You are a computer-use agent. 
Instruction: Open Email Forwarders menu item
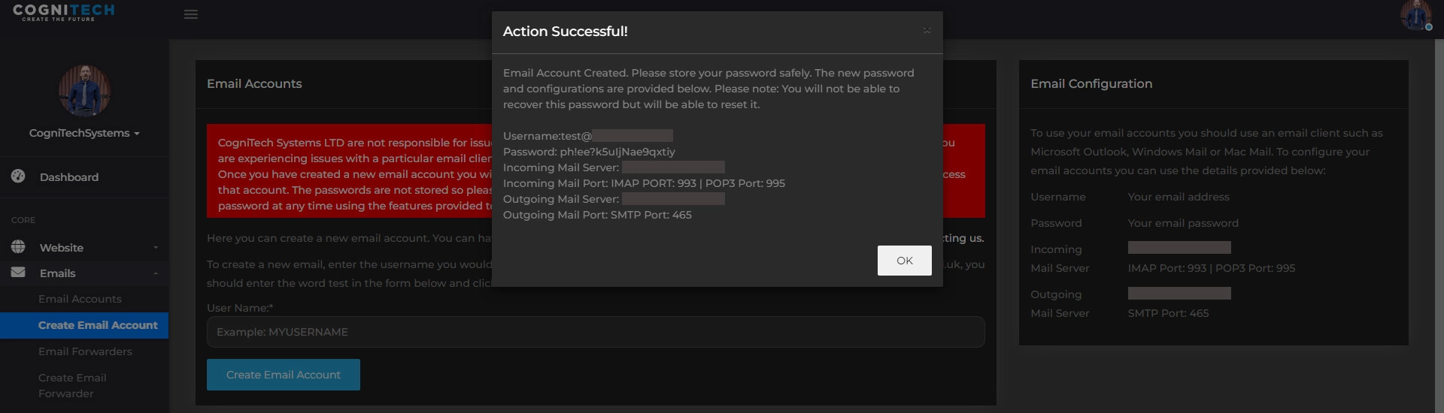85,351
